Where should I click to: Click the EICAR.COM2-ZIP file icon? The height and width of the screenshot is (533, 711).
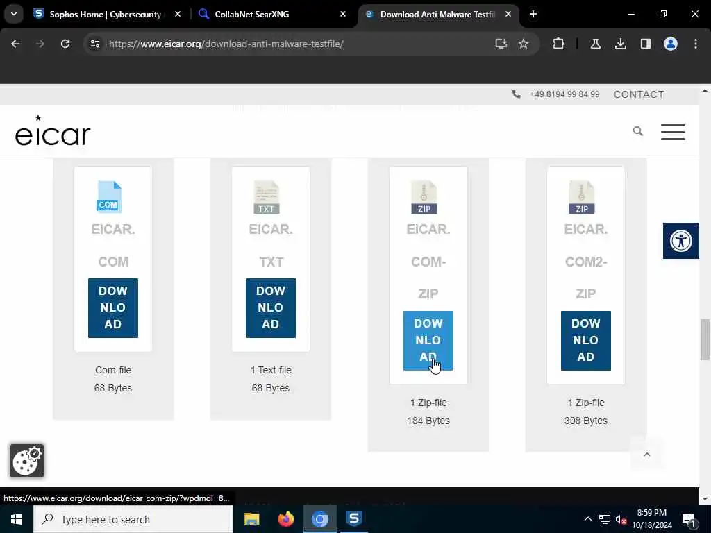click(x=582, y=196)
